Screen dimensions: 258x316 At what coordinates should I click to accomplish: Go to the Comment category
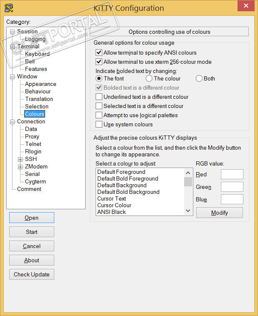click(29, 189)
